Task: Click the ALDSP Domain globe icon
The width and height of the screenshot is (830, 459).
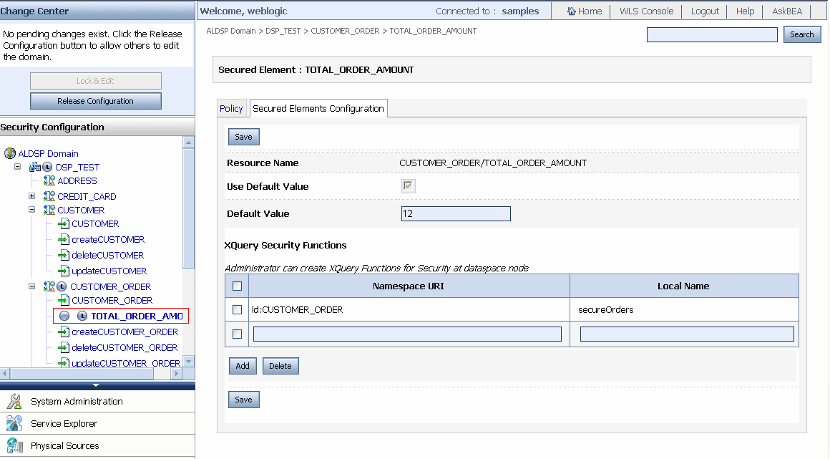Action: pyautogui.click(x=10, y=153)
